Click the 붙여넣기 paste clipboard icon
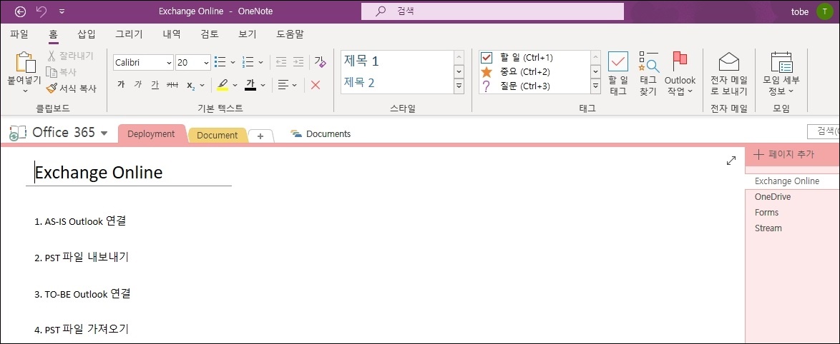Image resolution: width=840 pixels, height=344 pixels. pyautogui.click(x=24, y=63)
